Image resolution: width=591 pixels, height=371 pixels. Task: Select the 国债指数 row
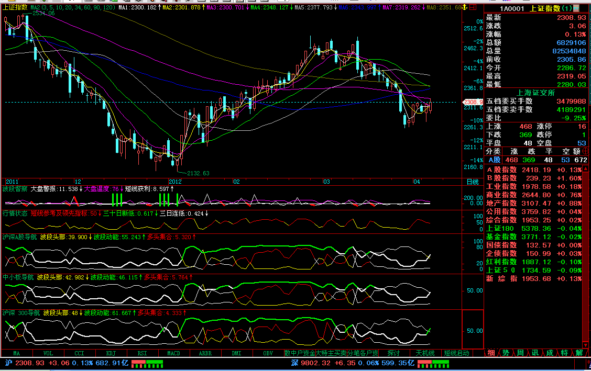coord(534,245)
